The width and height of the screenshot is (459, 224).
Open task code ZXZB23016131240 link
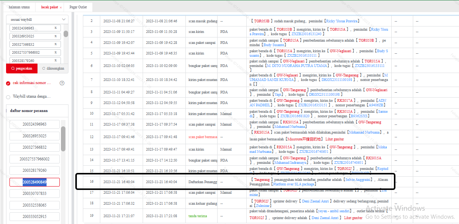[306, 34]
